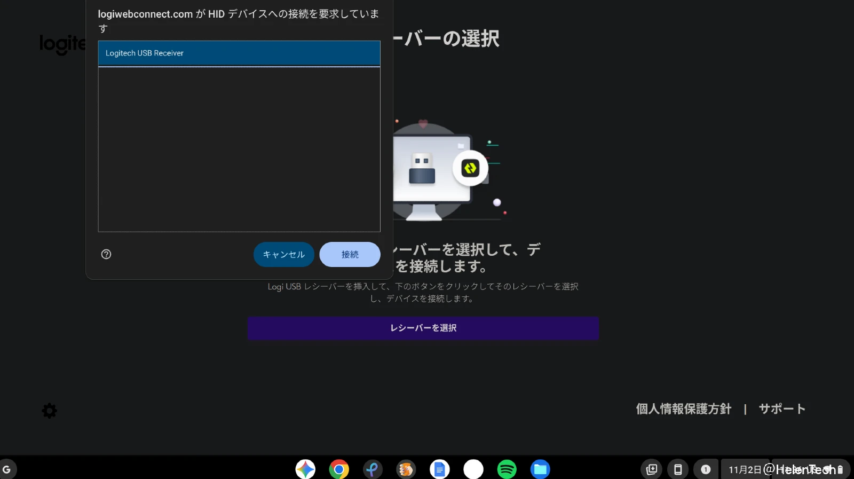Screen dimensions: 854x479
Task: Open the holding space tote icon
Action: tap(652, 469)
